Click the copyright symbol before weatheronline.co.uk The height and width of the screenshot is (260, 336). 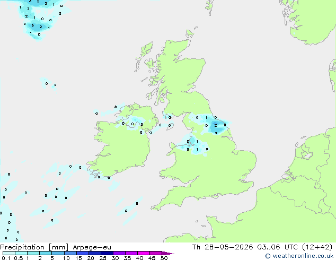(x=268, y=256)
